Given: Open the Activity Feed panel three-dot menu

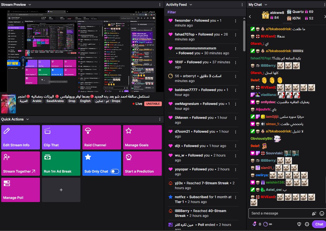Looking at the screenshot, I should point(242,5).
